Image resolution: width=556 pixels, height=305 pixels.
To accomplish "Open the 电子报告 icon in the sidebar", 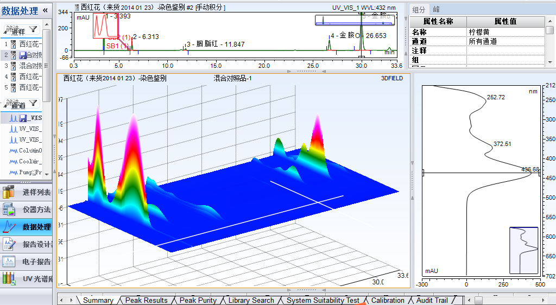I will tap(8, 262).
